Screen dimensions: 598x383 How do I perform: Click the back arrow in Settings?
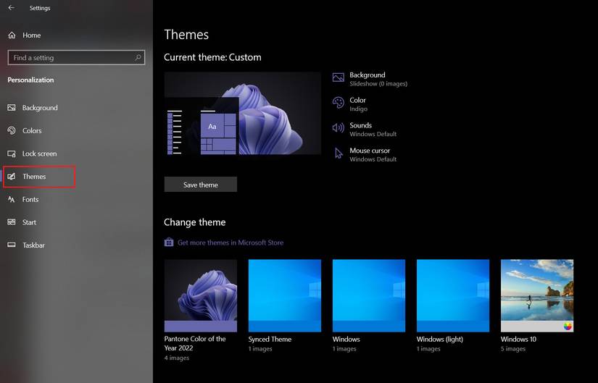click(11, 8)
